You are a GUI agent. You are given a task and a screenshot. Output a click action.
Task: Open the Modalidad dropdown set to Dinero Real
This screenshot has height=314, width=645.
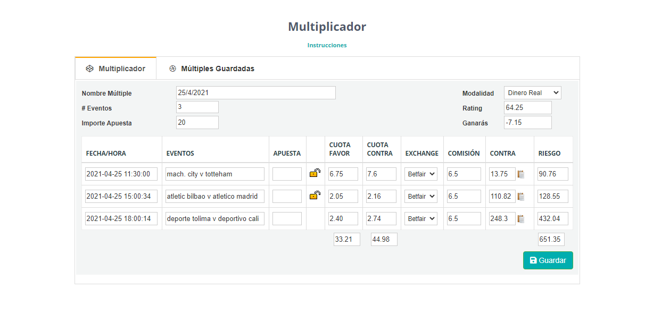(x=533, y=93)
